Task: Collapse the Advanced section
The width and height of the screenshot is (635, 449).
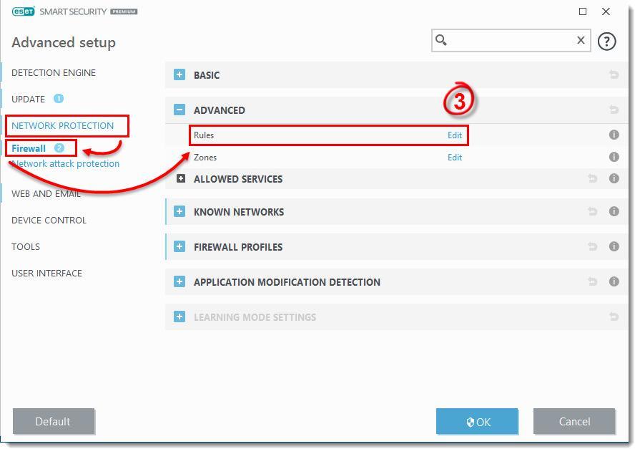Action: tap(179, 110)
